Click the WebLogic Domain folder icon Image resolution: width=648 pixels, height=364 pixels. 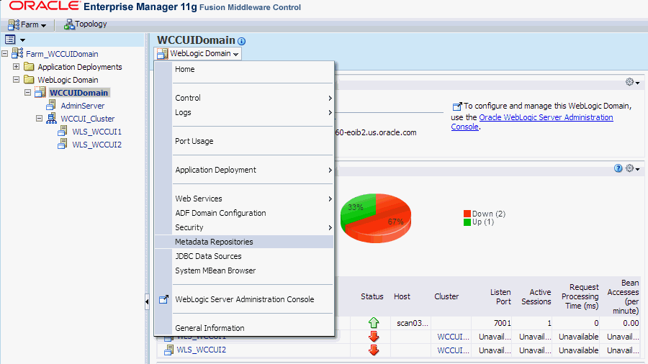[29, 79]
